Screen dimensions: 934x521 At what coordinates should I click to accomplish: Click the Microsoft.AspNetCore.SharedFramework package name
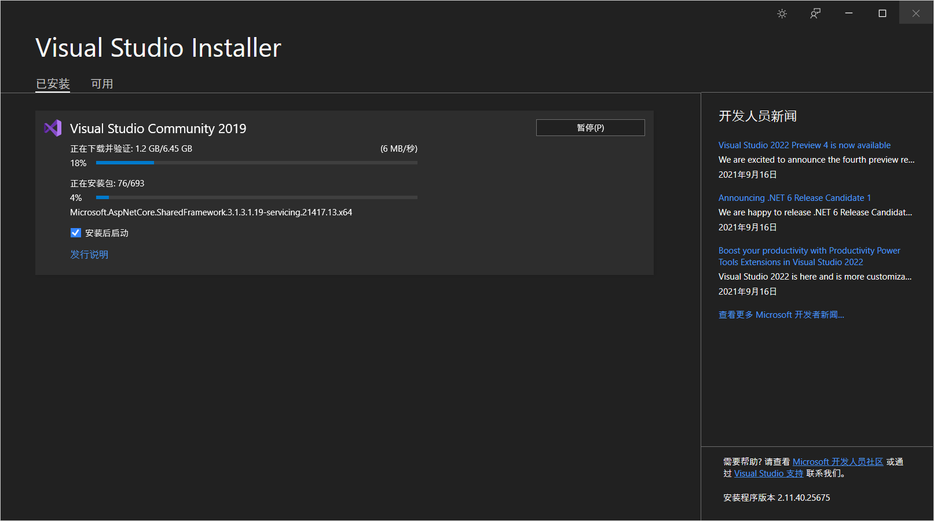pos(211,212)
